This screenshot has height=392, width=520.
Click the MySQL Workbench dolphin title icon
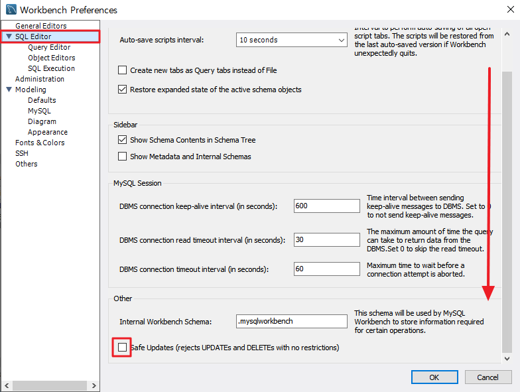11,9
